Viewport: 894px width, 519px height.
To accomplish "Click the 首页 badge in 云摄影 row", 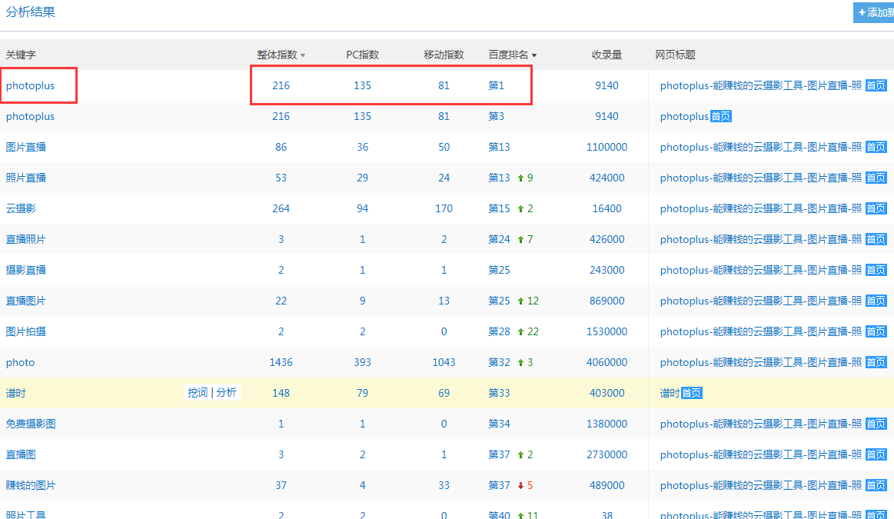I will [876, 208].
